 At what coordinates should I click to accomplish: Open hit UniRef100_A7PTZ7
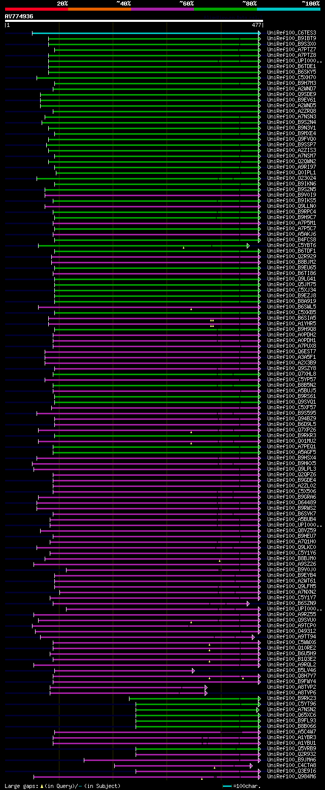(291, 50)
